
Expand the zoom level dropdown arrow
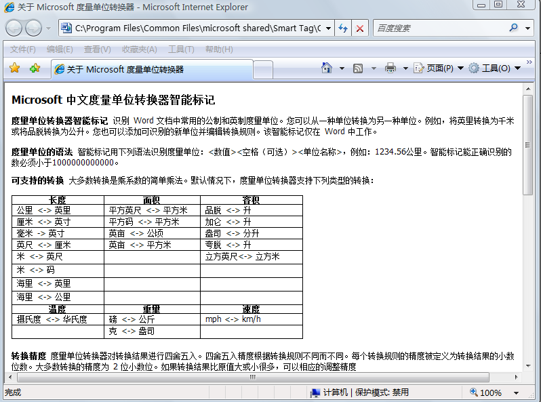point(516,393)
